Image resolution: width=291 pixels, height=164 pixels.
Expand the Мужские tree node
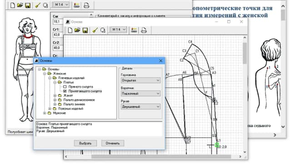pos(45,113)
